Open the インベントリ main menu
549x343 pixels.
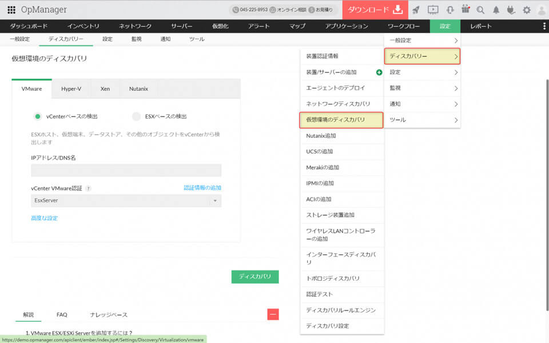click(x=83, y=26)
